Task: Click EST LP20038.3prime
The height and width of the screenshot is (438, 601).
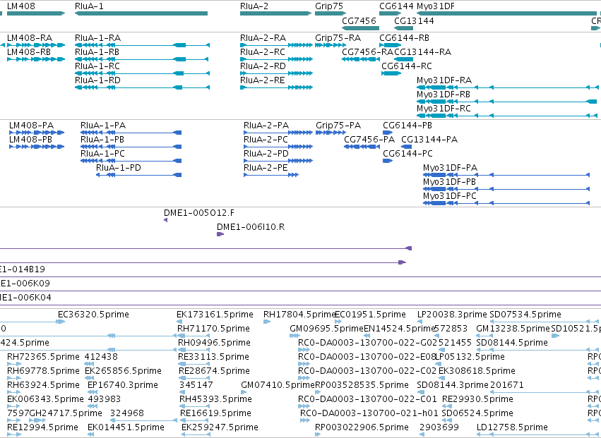Action: pos(421,322)
